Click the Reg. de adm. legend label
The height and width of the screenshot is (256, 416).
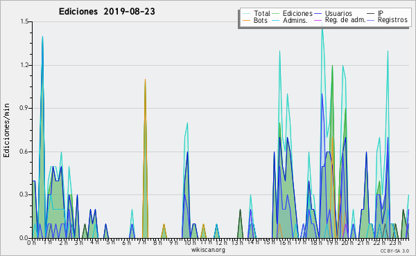tap(345, 20)
